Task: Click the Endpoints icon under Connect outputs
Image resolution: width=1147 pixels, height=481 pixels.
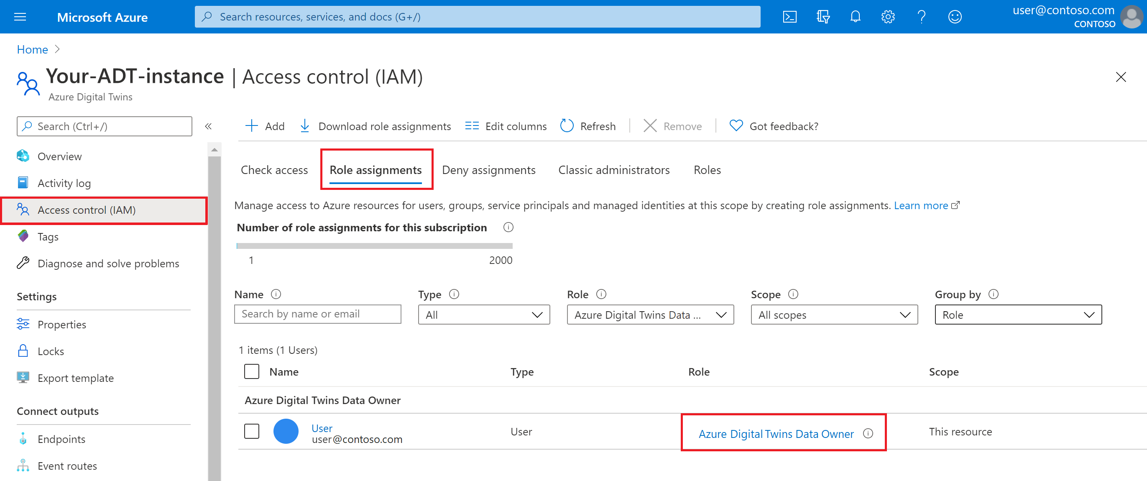Action: coord(22,438)
